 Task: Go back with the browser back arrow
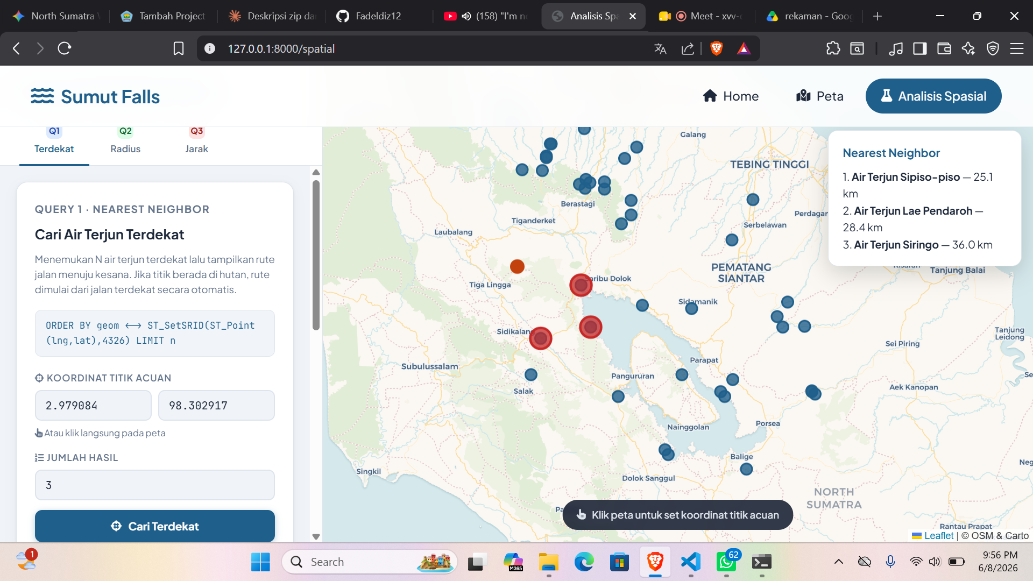point(16,48)
